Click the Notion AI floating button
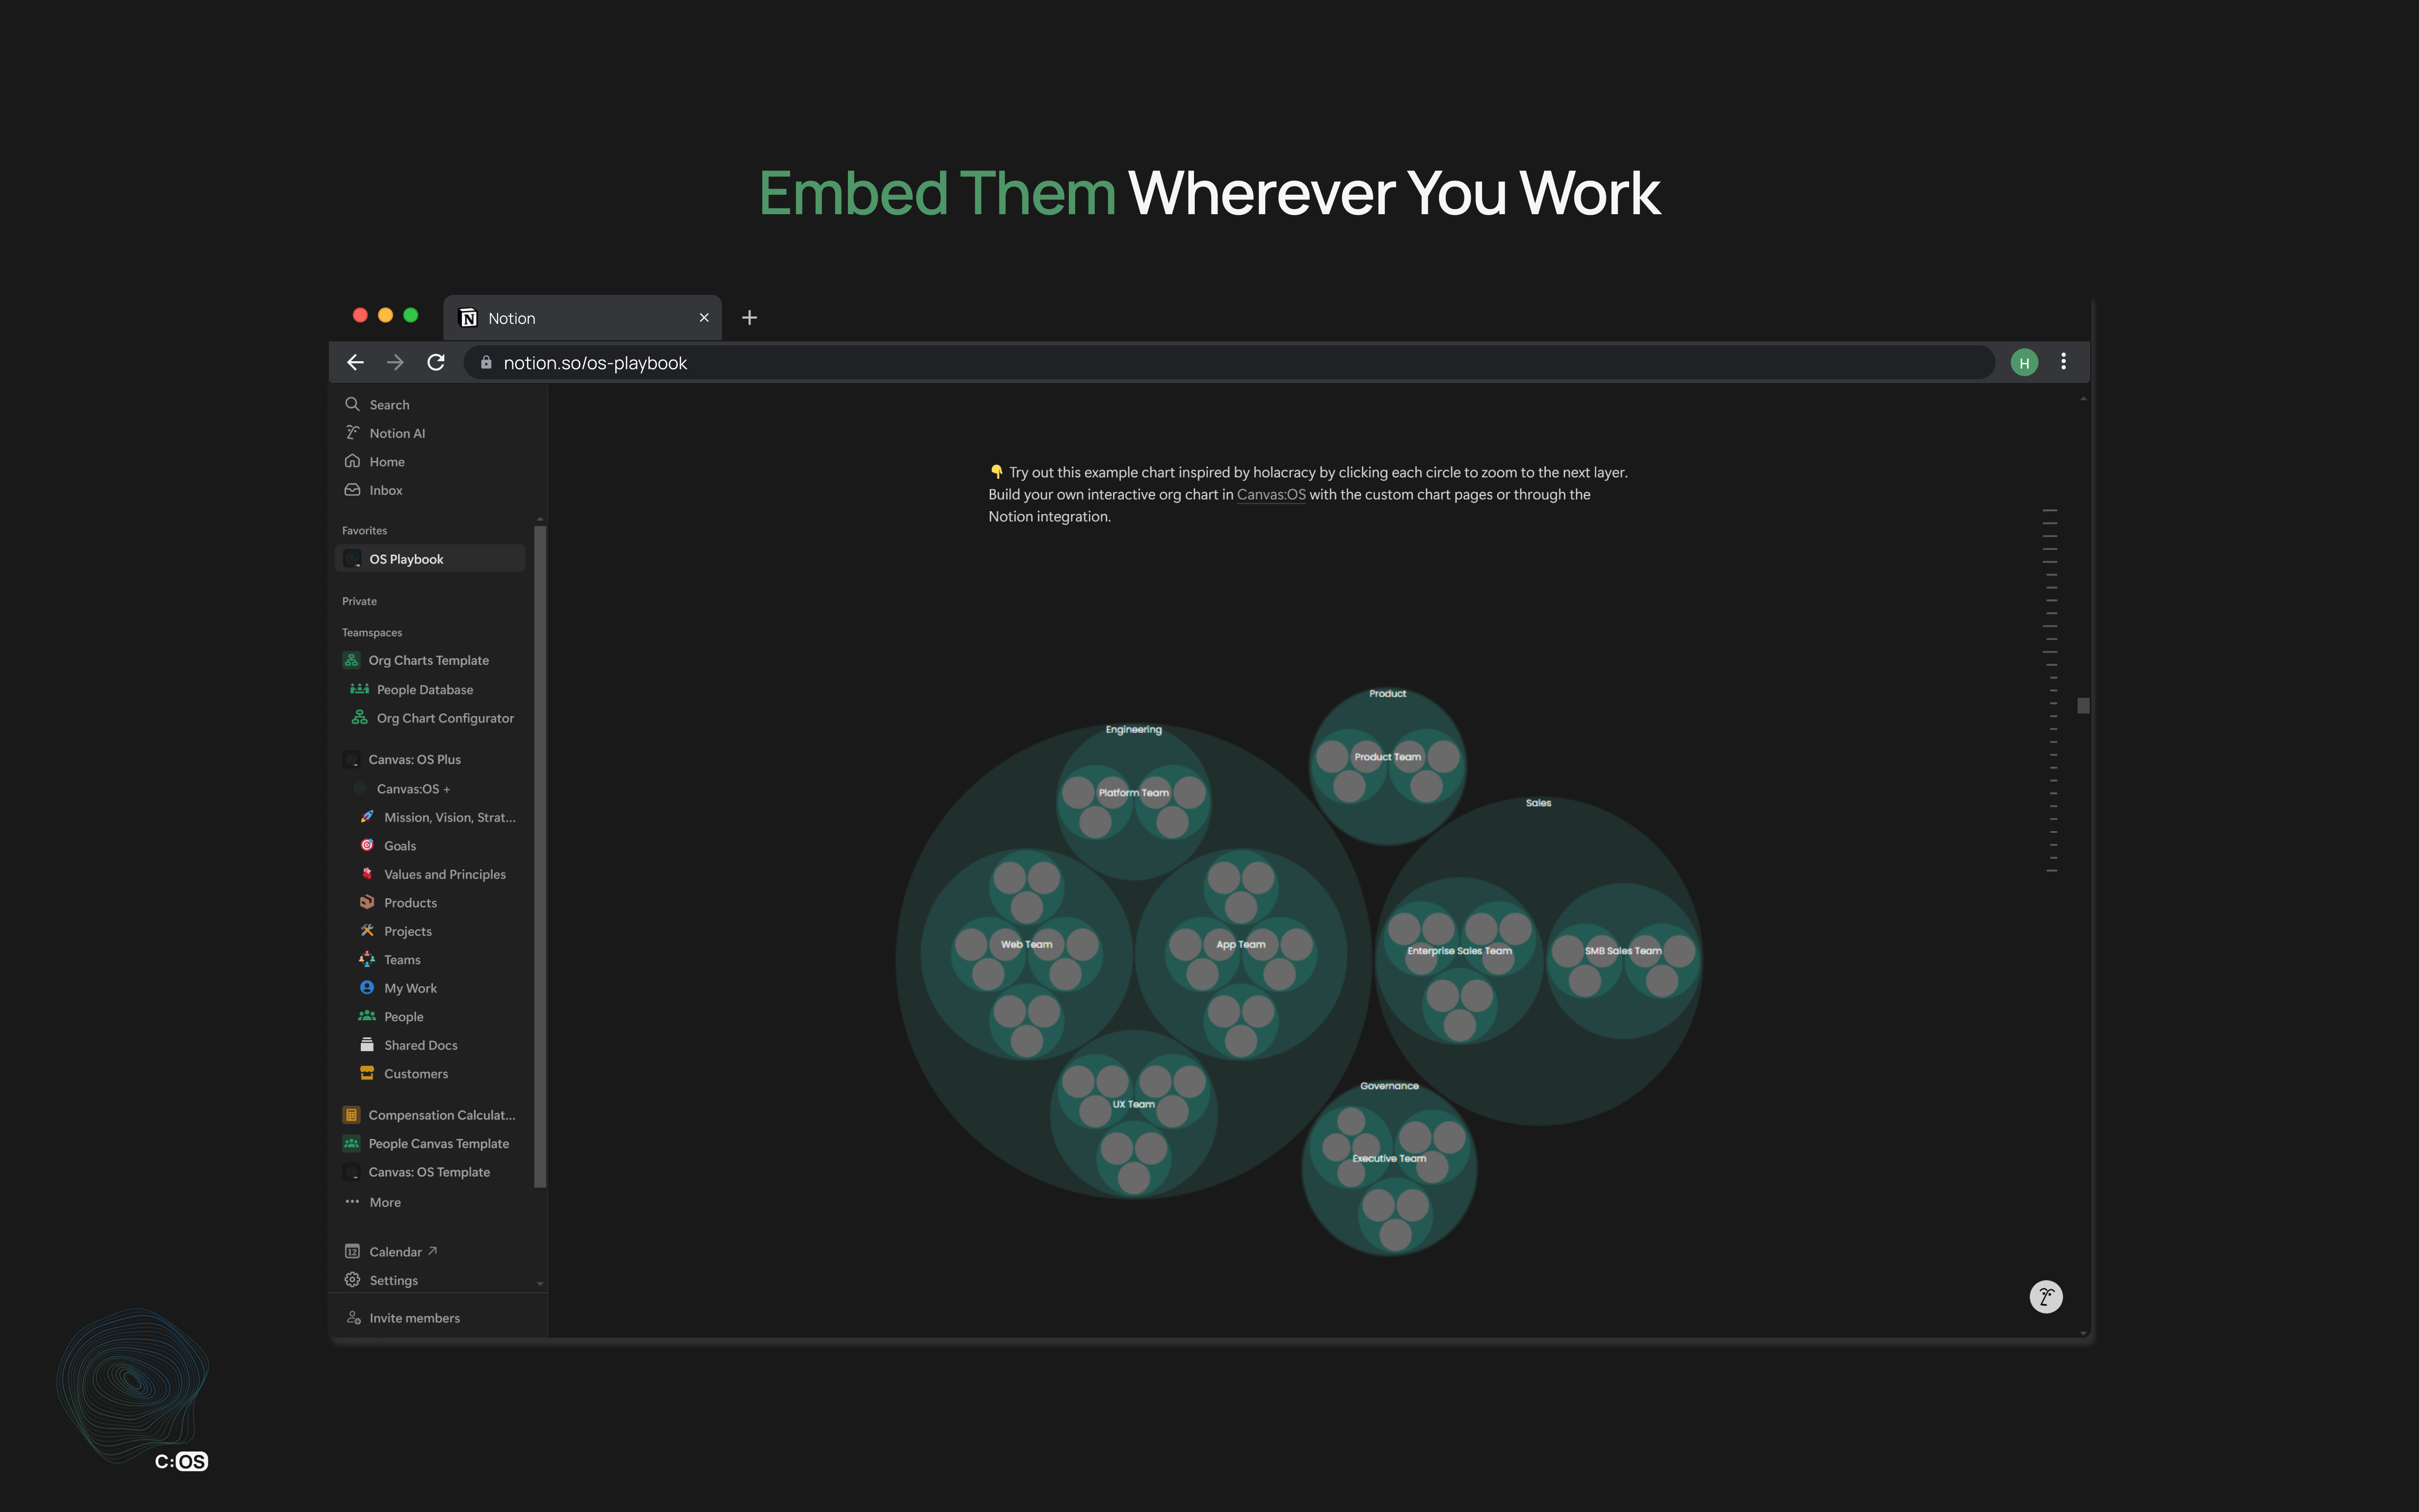This screenshot has height=1512, width=2419. tap(2045, 1297)
